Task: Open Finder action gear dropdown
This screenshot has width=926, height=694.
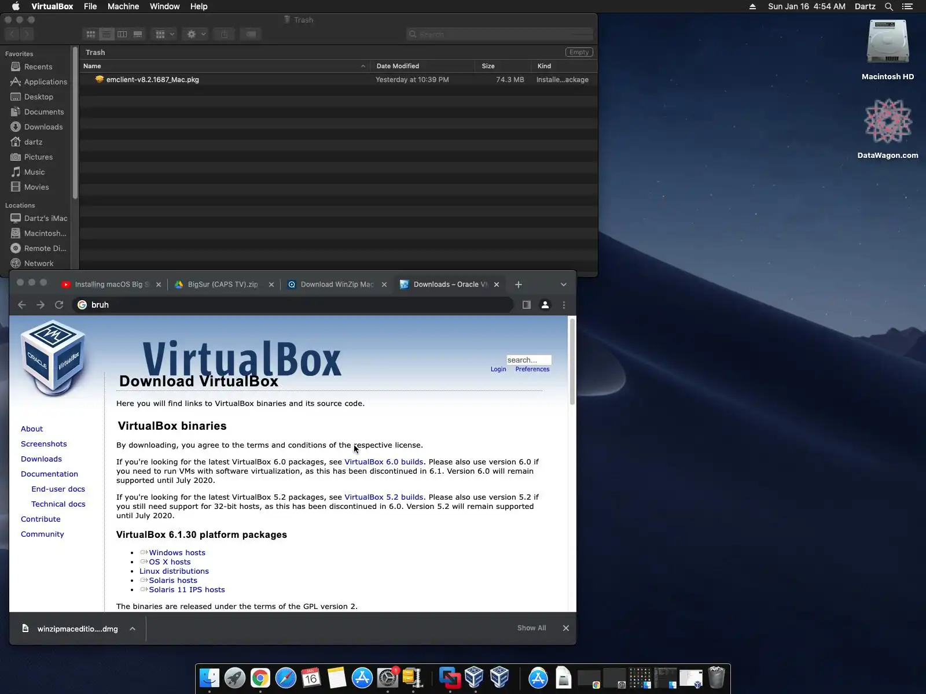Action: [196, 34]
